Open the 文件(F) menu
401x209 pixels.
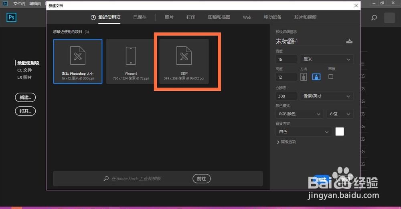point(19,4)
